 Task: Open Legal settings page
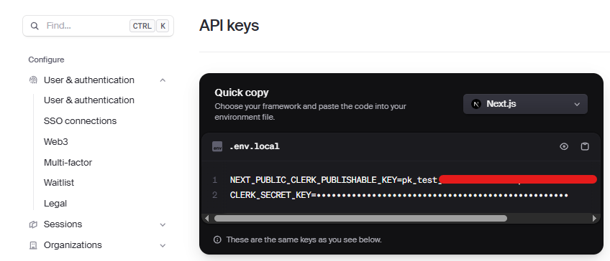coord(55,204)
